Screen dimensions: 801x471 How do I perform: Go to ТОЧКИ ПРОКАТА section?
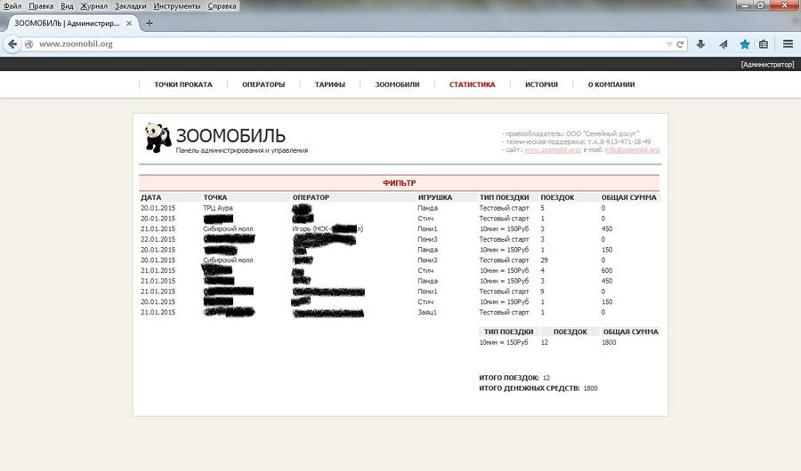click(182, 85)
